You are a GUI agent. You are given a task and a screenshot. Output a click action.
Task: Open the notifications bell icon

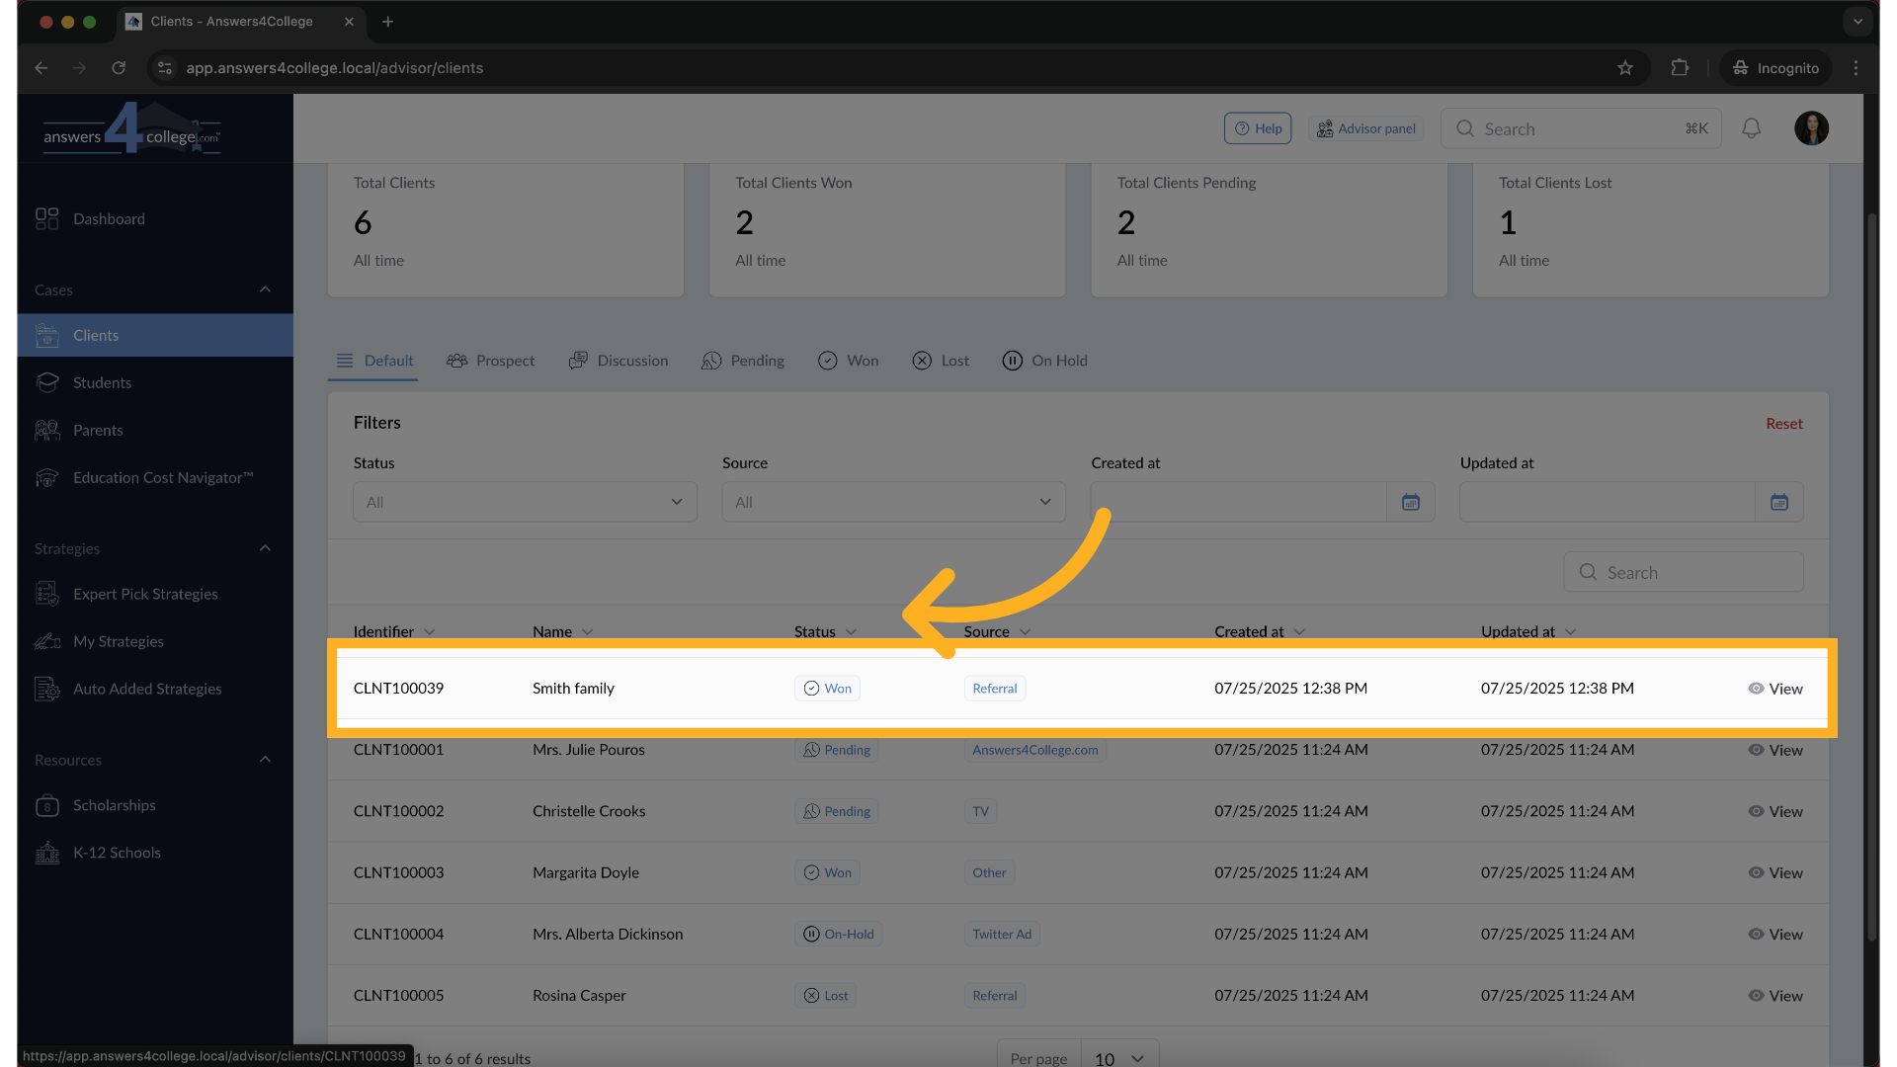(1751, 128)
